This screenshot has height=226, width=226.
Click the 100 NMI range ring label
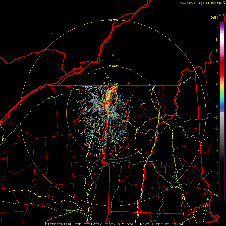point(113,20)
